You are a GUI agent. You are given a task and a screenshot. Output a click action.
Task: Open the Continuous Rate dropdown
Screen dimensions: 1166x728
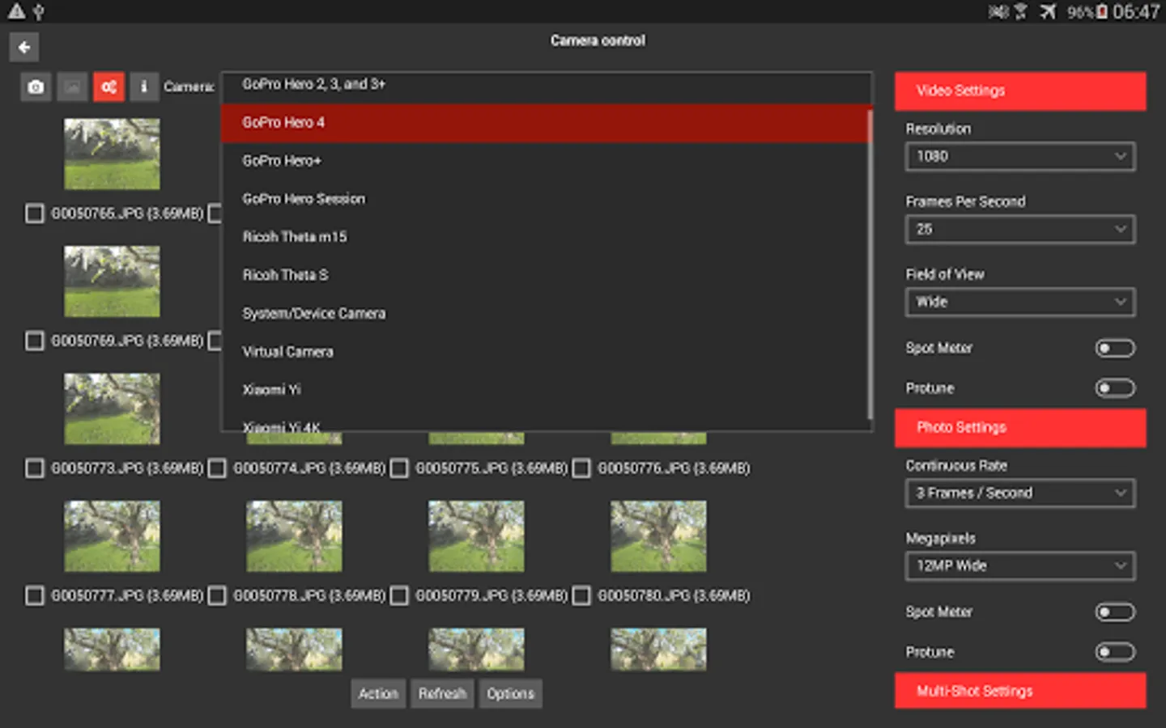pyautogui.click(x=1020, y=493)
